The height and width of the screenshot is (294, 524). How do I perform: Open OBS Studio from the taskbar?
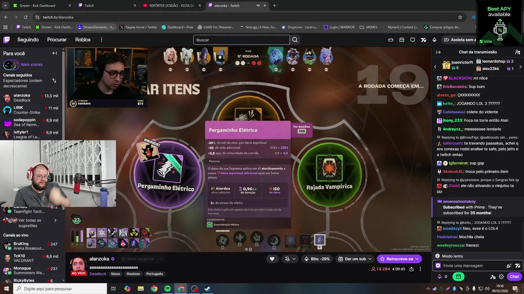[194, 289]
